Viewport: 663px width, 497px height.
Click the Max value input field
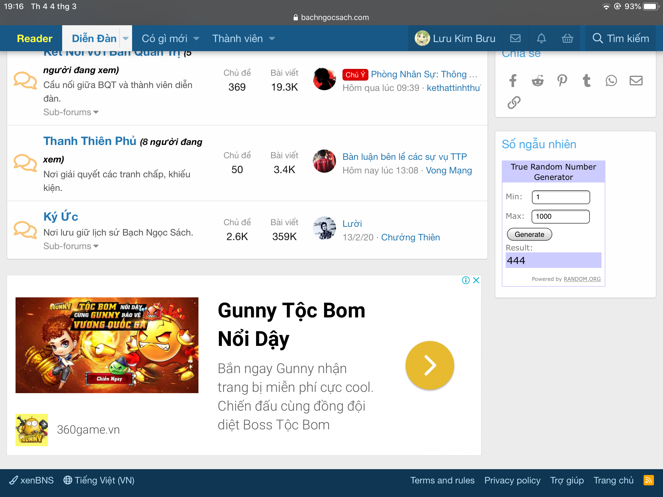[x=560, y=216]
